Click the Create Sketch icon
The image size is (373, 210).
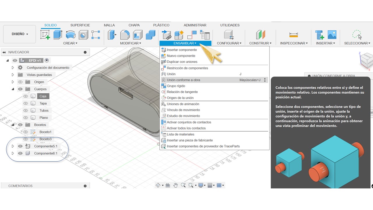[45, 35]
